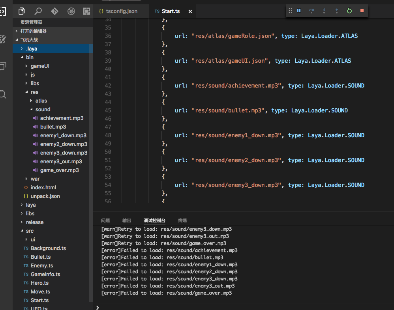Viewport: 394px width, 310px height.
Task: Open the 问题 (Problems) panel tab
Action: point(105,220)
